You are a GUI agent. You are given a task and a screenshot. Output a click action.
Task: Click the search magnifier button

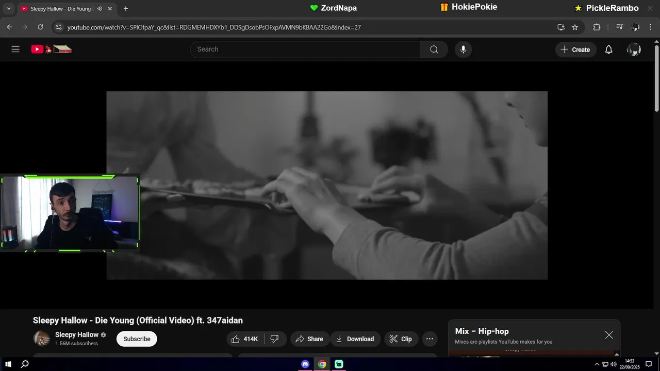434,49
